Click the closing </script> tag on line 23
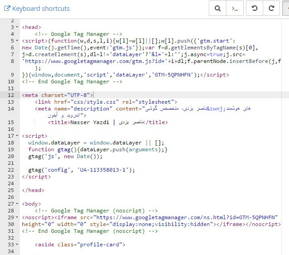Screen dimensions: 289x255 [36, 177]
